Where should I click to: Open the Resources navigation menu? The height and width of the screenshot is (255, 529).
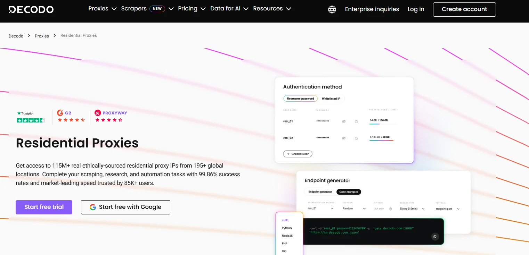268,9
